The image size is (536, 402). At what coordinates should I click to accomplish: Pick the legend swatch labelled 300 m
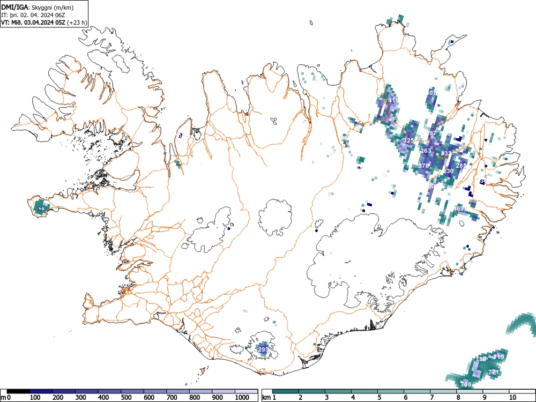pyautogui.click(x=87, y=391)
